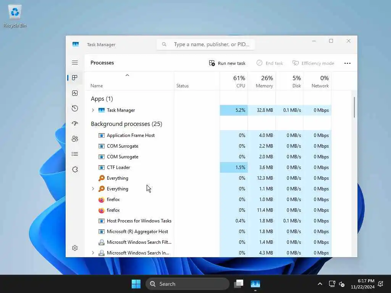Click the first Everything process icon
Image resolution: width=391 pixels, height=293 pixels.
(x=102, y=178)
